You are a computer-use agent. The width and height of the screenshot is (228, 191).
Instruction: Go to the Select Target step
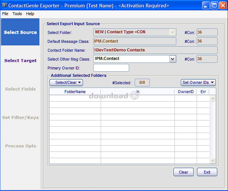tap(20, 61)
